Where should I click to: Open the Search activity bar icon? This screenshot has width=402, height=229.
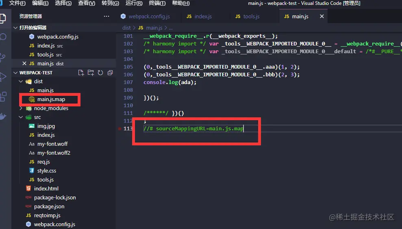click(2, 37)
